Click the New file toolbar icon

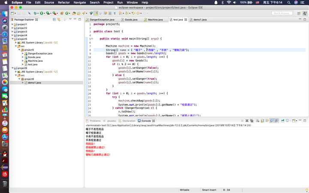point(12,13)
